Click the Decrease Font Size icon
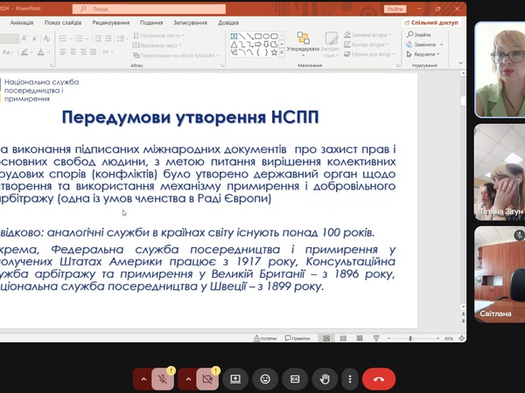 click(x=35, y=38)
